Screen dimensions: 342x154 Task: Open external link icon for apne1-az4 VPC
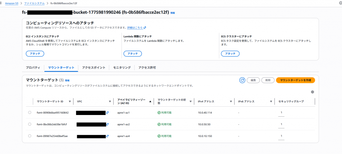point(107,136)
